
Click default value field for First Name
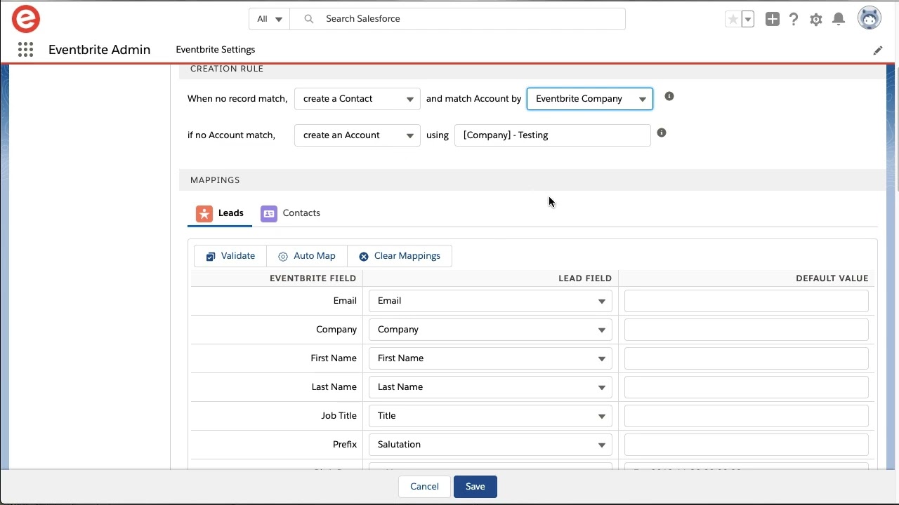coord(747,358)
